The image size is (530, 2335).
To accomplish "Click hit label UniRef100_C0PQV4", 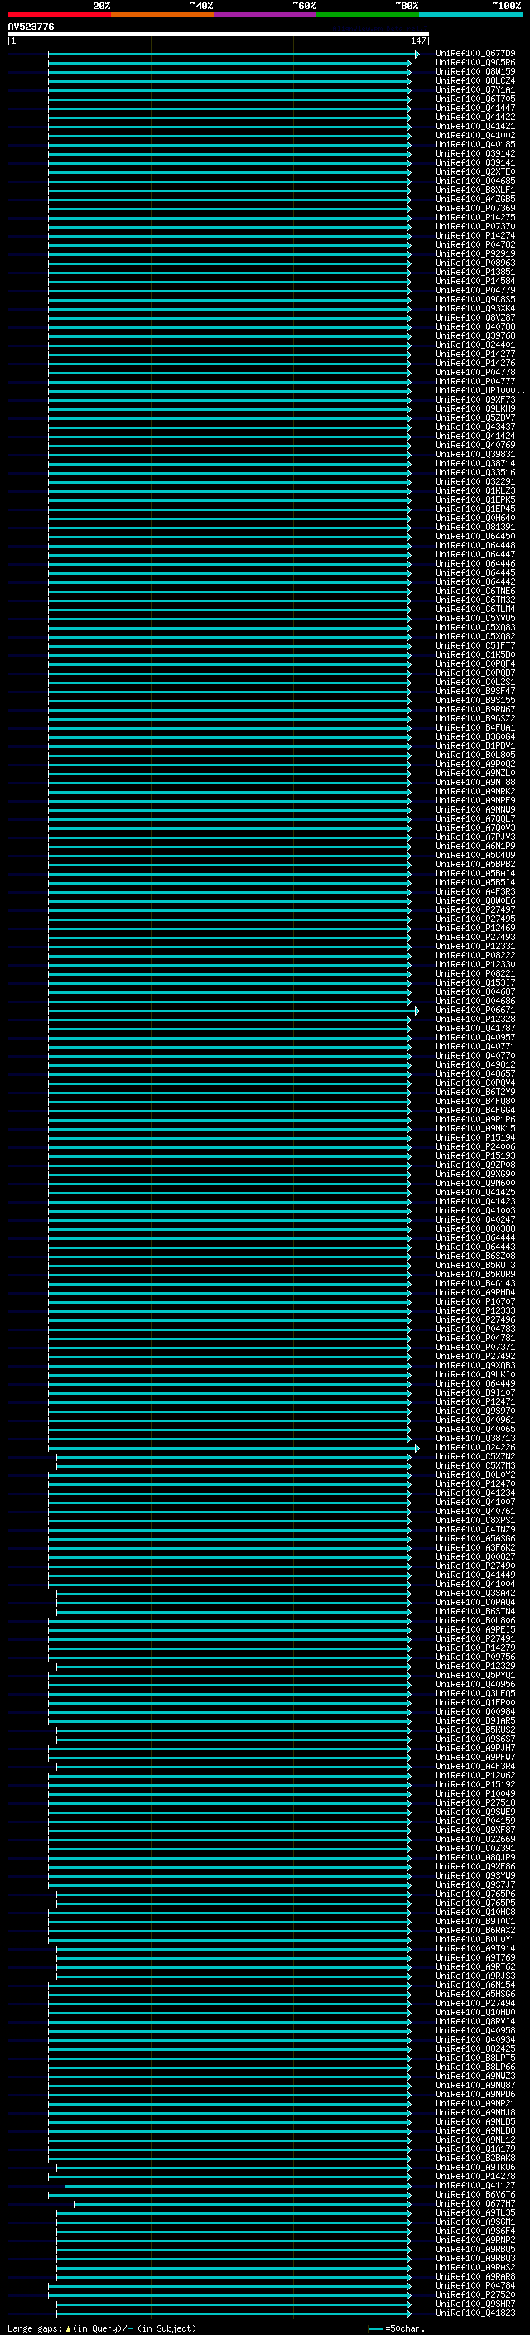I will tap(475, 1083).
